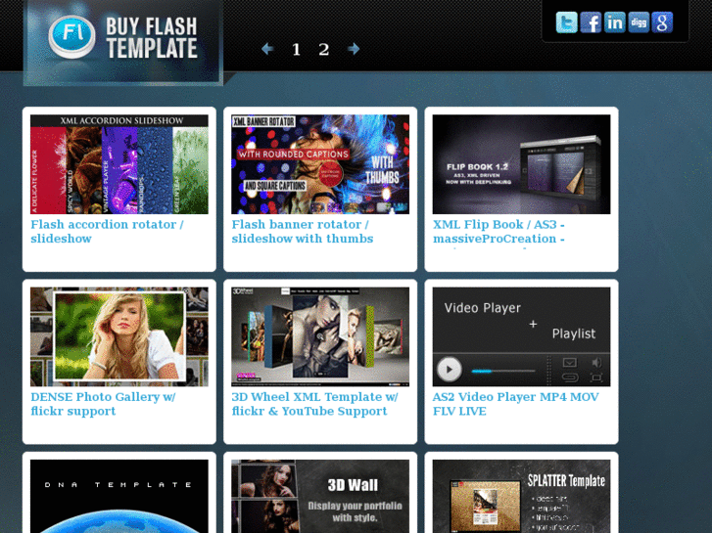Go to next page with right arrow
The width and height of the screenshot is (712, 533).
pos(354,49)
